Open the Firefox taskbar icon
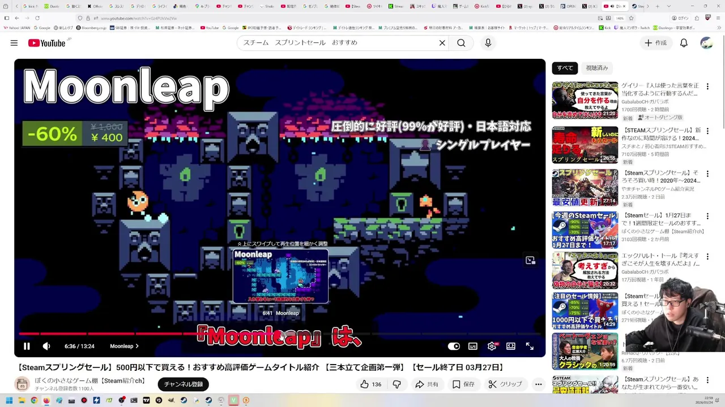Screen dimensions: 725x407 [46, 401]
